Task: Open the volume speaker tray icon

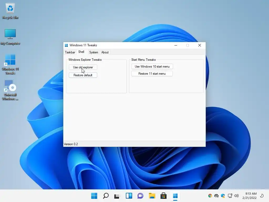Action: coord(236,196)
